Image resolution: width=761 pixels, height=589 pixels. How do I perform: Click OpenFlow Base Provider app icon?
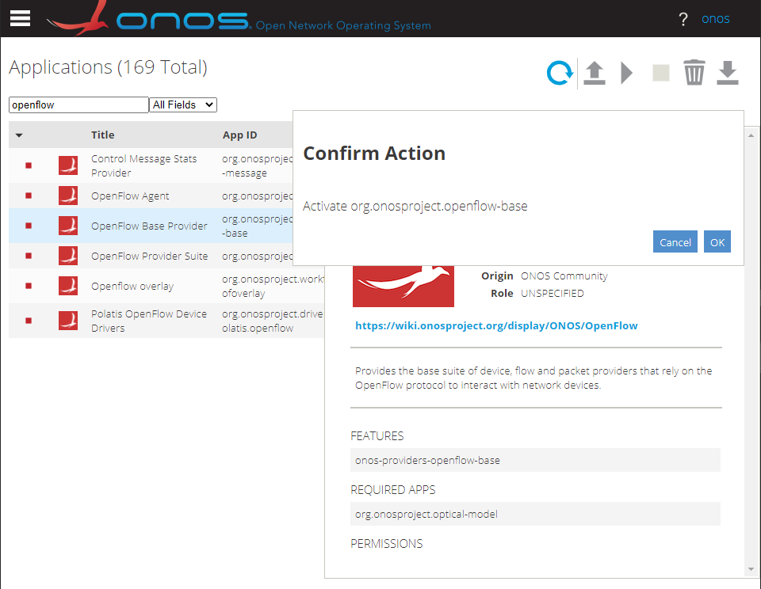tap(68, 226)
